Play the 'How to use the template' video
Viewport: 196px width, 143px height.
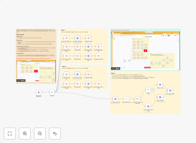click(x=145, y=51)
